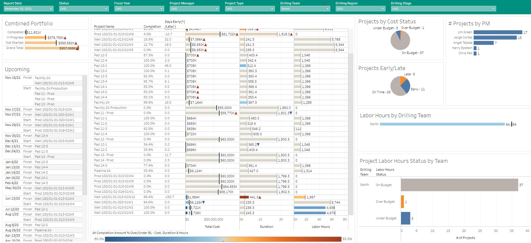The image size is (531, 243).
Task: Click the red triangle next to 441.3
Action: click(x=260, y=197)
